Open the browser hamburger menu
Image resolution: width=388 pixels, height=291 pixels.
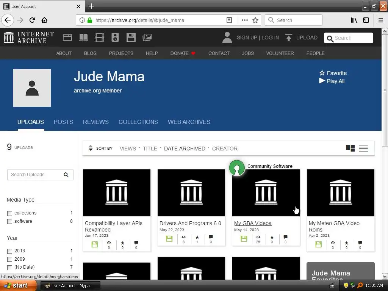pyautogui.click(x=380, y=20)
